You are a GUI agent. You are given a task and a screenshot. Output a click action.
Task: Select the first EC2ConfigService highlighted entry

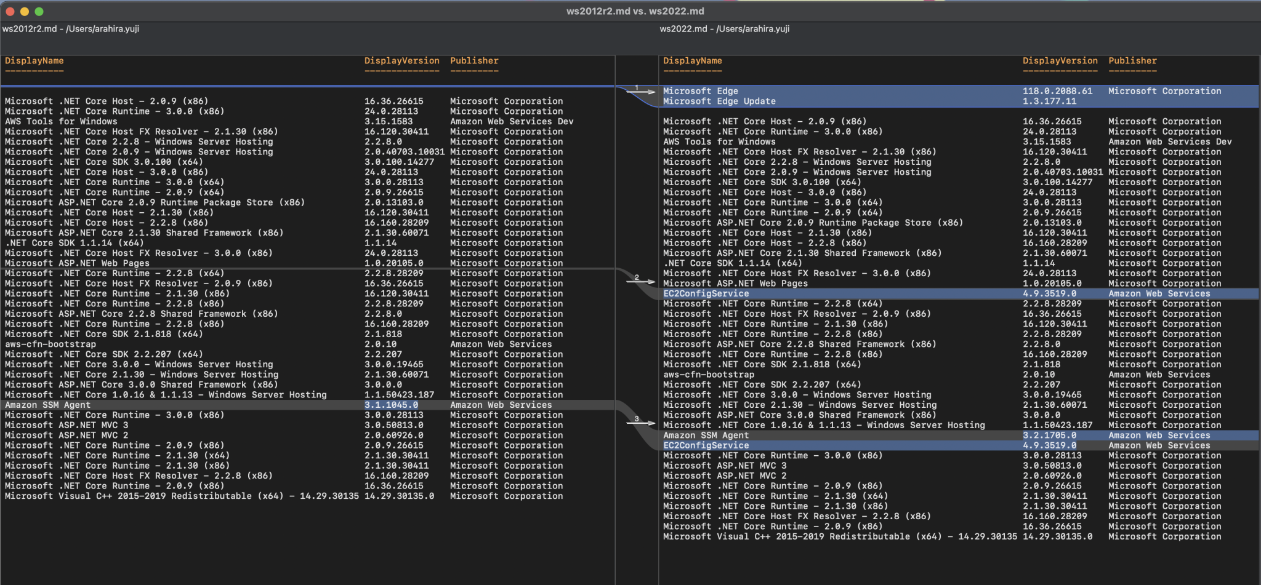point(706,293)
